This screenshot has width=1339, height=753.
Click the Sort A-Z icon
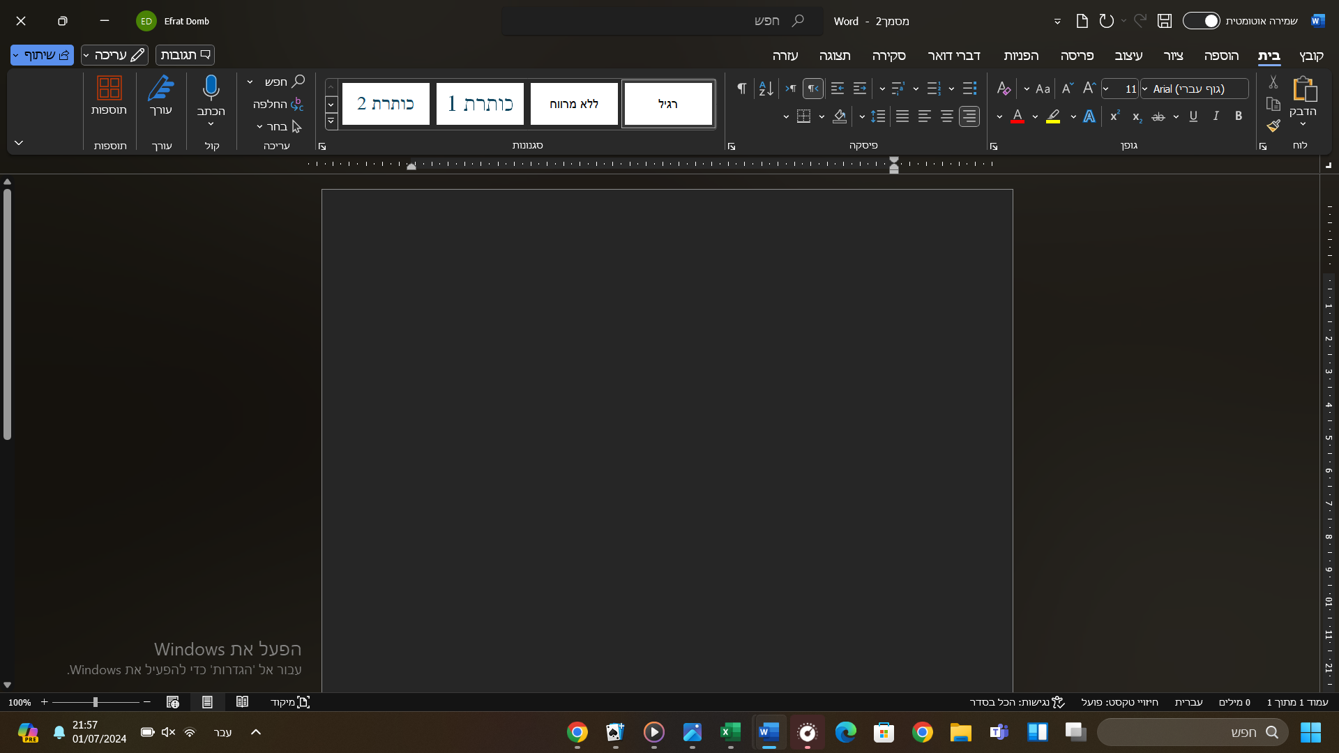click(766, 89)
